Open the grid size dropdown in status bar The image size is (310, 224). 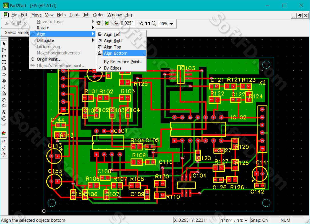click(246, 221)
